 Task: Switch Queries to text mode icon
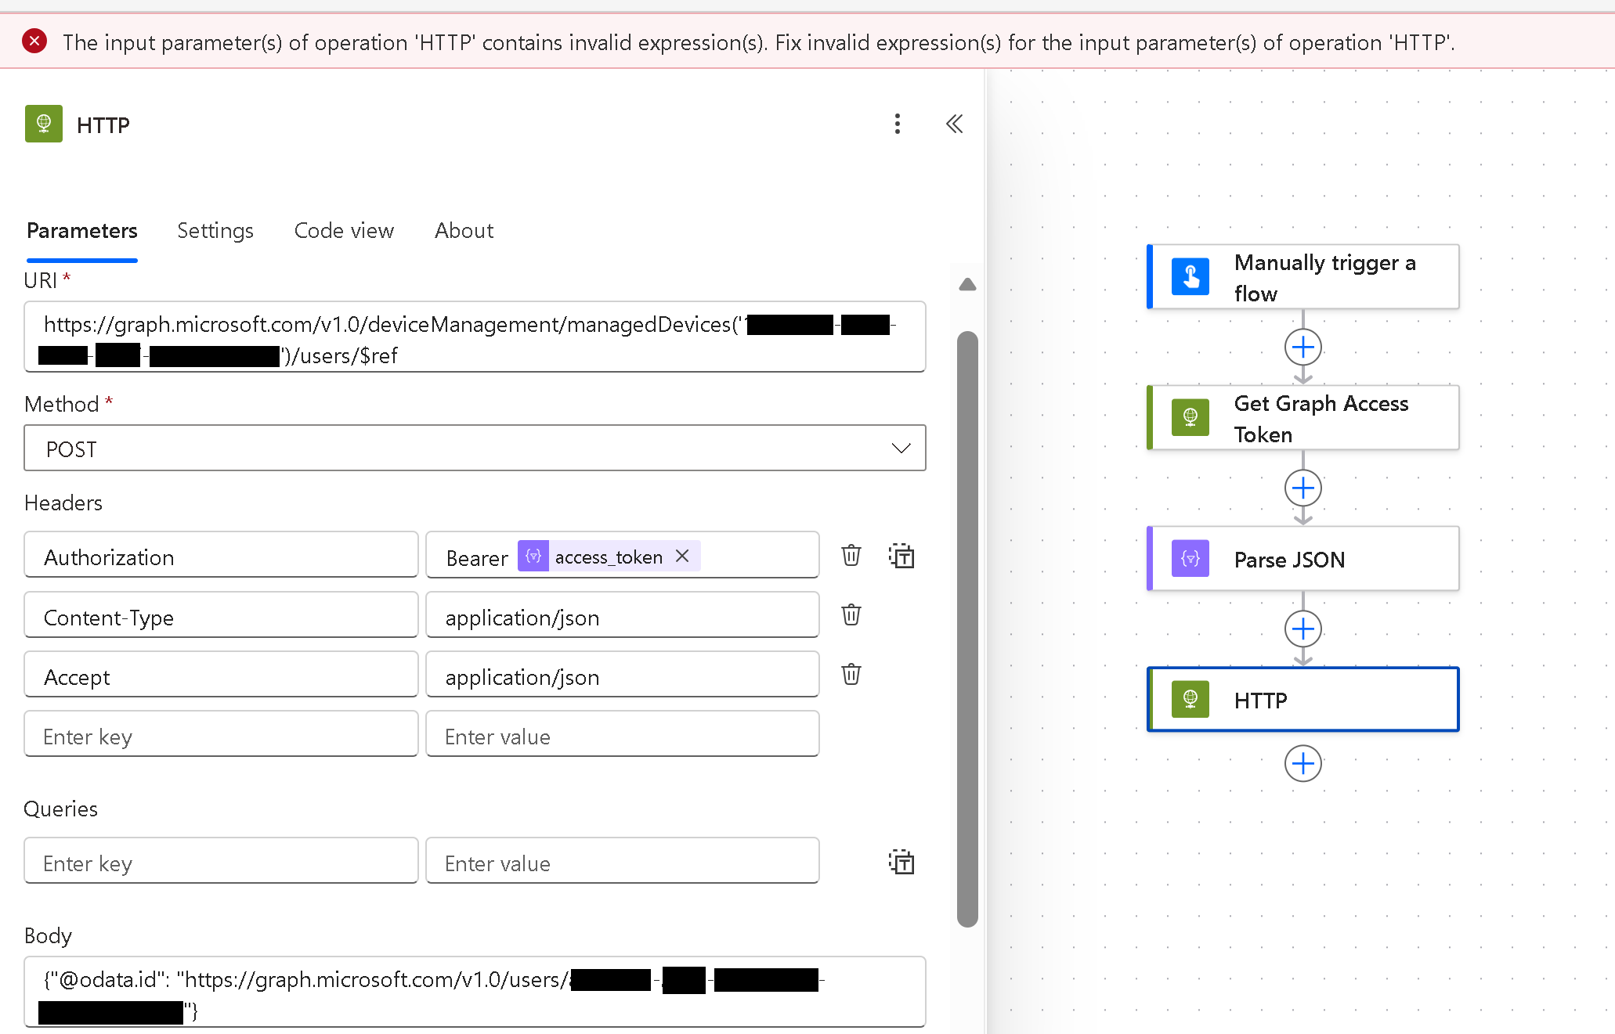coord(901,862)
